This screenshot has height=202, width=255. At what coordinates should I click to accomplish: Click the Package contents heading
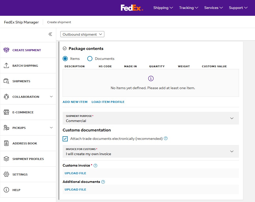(x=86, y=48)
